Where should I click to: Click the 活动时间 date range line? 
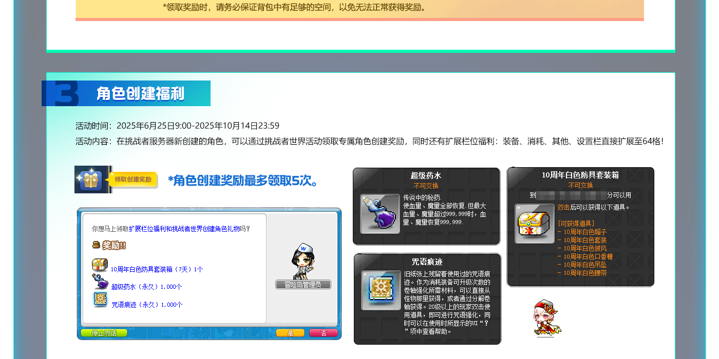pyautogui.click(x=178, y=126)
